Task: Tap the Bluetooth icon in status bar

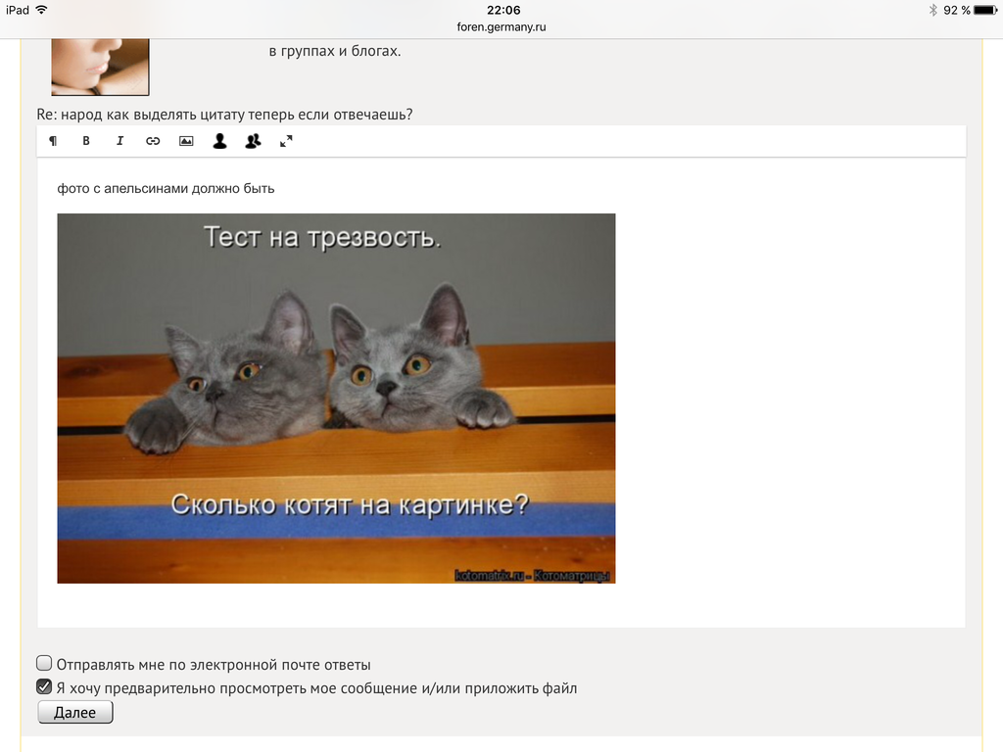Action: pyautogui.click(x=932, y=10)
